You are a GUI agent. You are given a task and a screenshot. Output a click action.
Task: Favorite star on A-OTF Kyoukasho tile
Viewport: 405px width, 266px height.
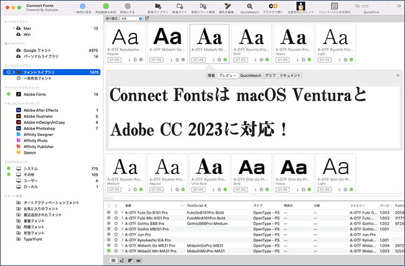135,60
